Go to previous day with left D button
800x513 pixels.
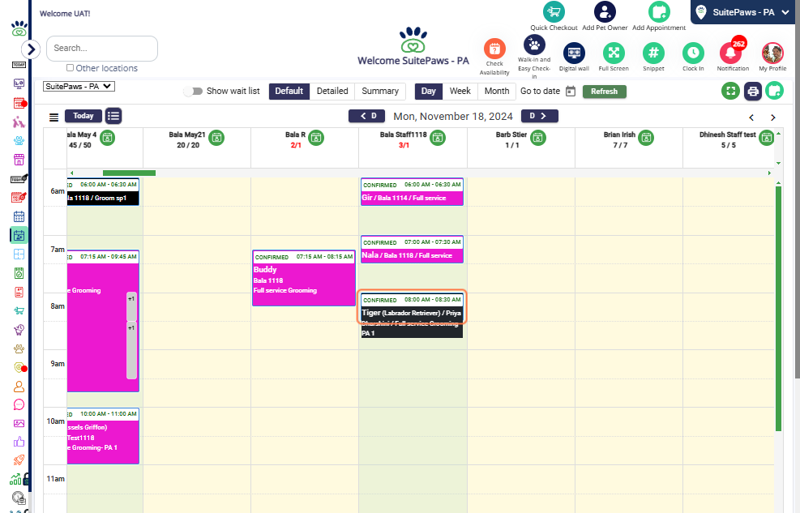click(366, 116)
